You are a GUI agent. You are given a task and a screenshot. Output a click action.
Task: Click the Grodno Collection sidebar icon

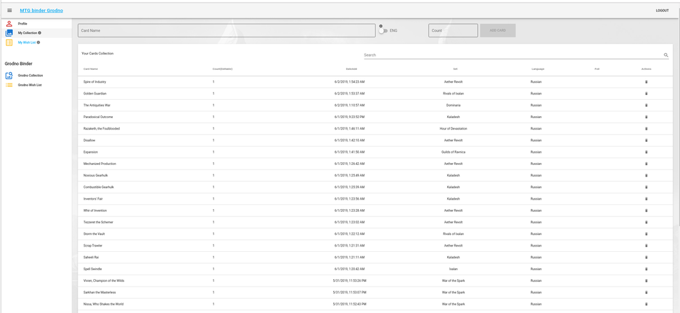9,75
